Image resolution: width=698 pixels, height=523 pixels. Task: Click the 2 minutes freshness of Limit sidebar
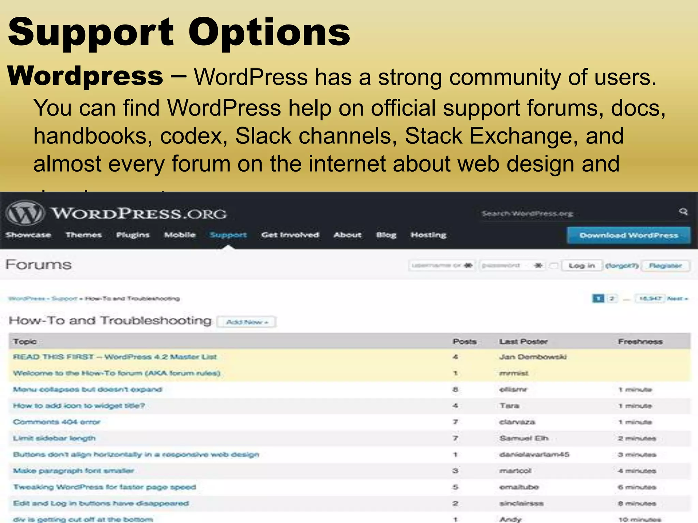(637, 439)
